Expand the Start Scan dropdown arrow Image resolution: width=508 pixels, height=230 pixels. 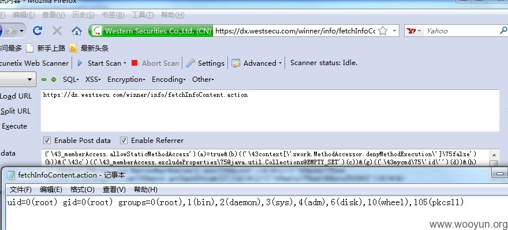pos(125,63)
